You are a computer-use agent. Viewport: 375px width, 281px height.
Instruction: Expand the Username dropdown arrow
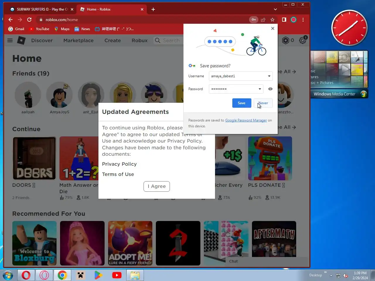tap(269, 76)
